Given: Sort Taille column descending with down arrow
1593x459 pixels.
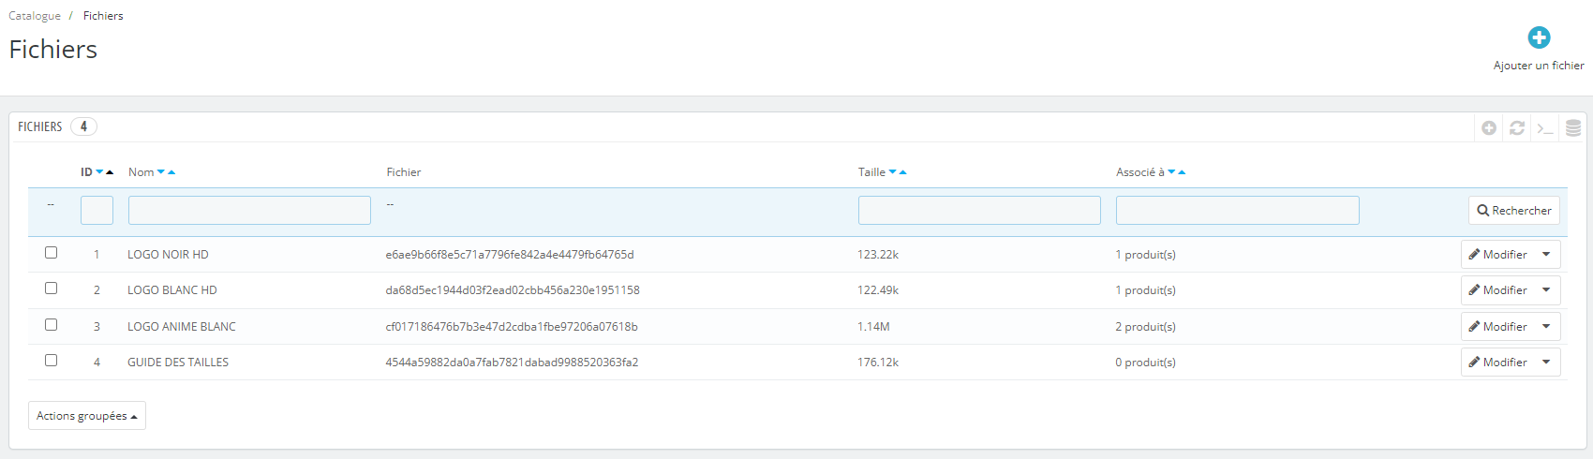Looking at the screenshot, I should pos(893,172).
